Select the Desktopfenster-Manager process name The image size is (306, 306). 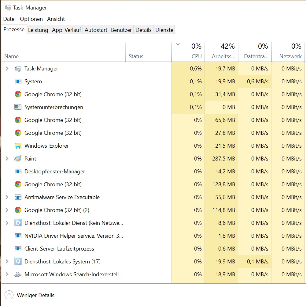tap(55, 172)
